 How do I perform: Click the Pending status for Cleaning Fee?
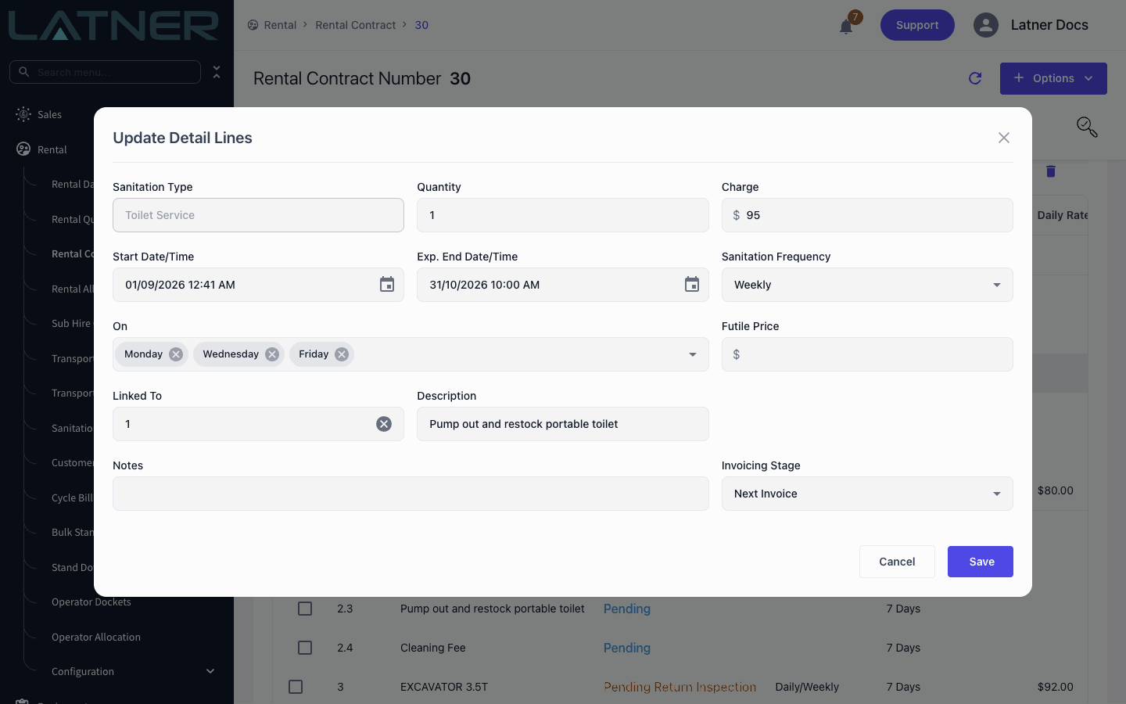pos(627,648)
